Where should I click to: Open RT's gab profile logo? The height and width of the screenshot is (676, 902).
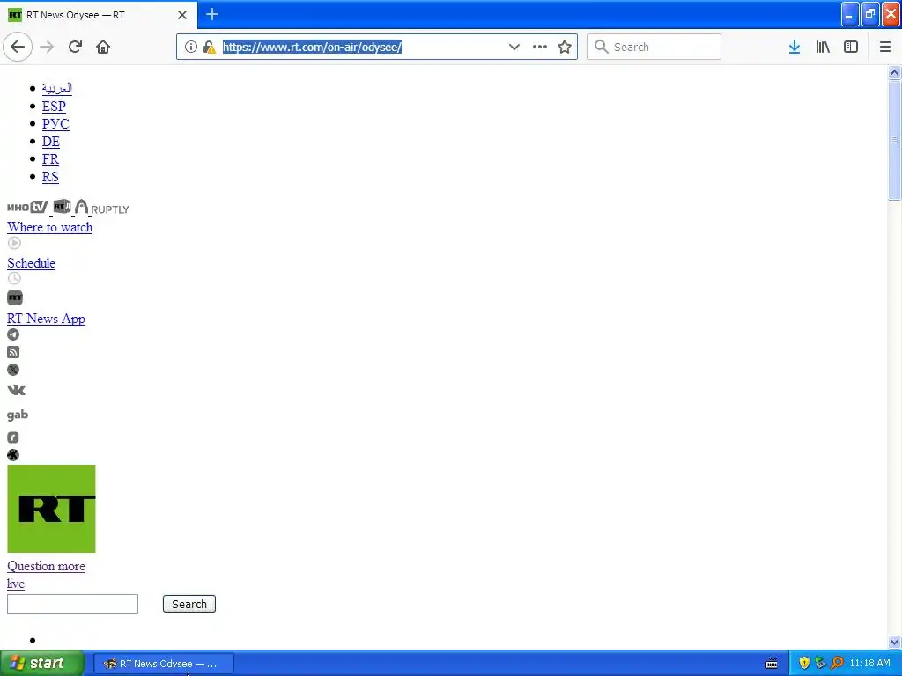[x=18, y=415]
